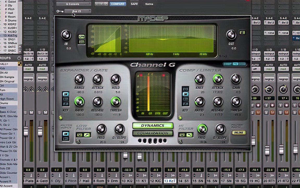Toggle Comp/Limiter section enable green LED
The width and height of the screenshot is (300, 188).
(x=180, y=118)
